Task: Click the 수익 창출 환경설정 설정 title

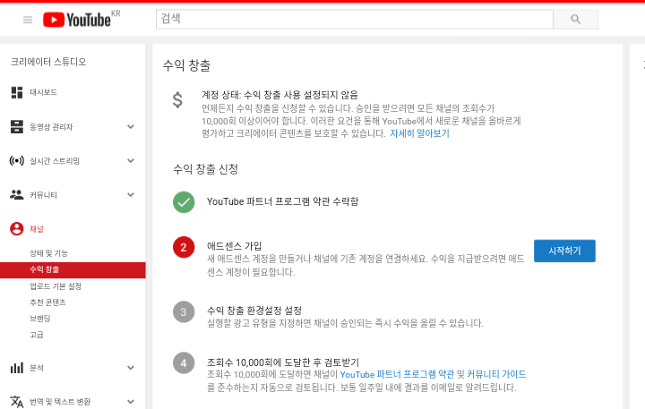Action: tap(254, 311)
